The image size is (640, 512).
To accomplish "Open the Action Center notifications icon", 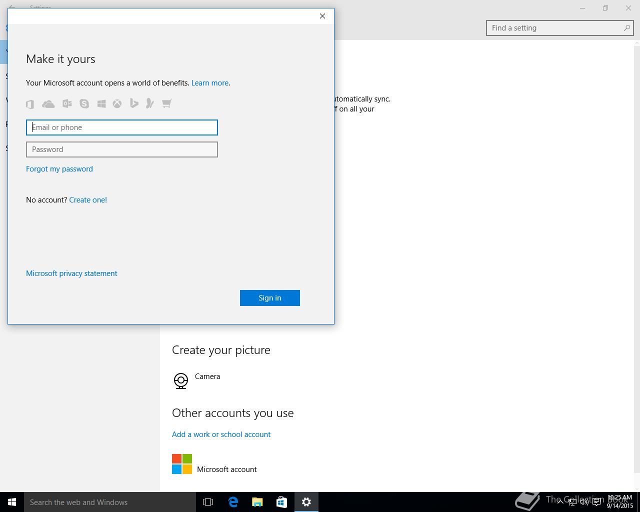I will click(x=596, y=502).
